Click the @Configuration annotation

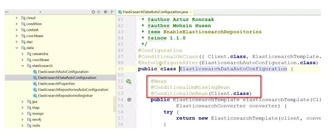(x=160, y=51)
